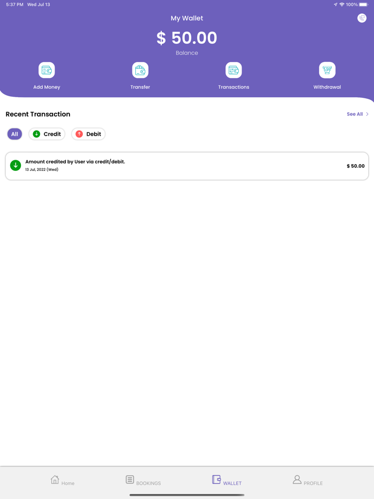Expand See All chevron arrow
374x499 pixels.
click(367, 114)
